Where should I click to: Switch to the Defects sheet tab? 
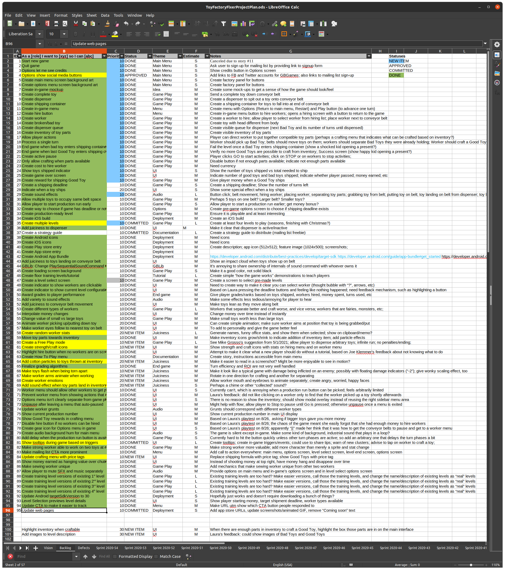coord(84,548)
